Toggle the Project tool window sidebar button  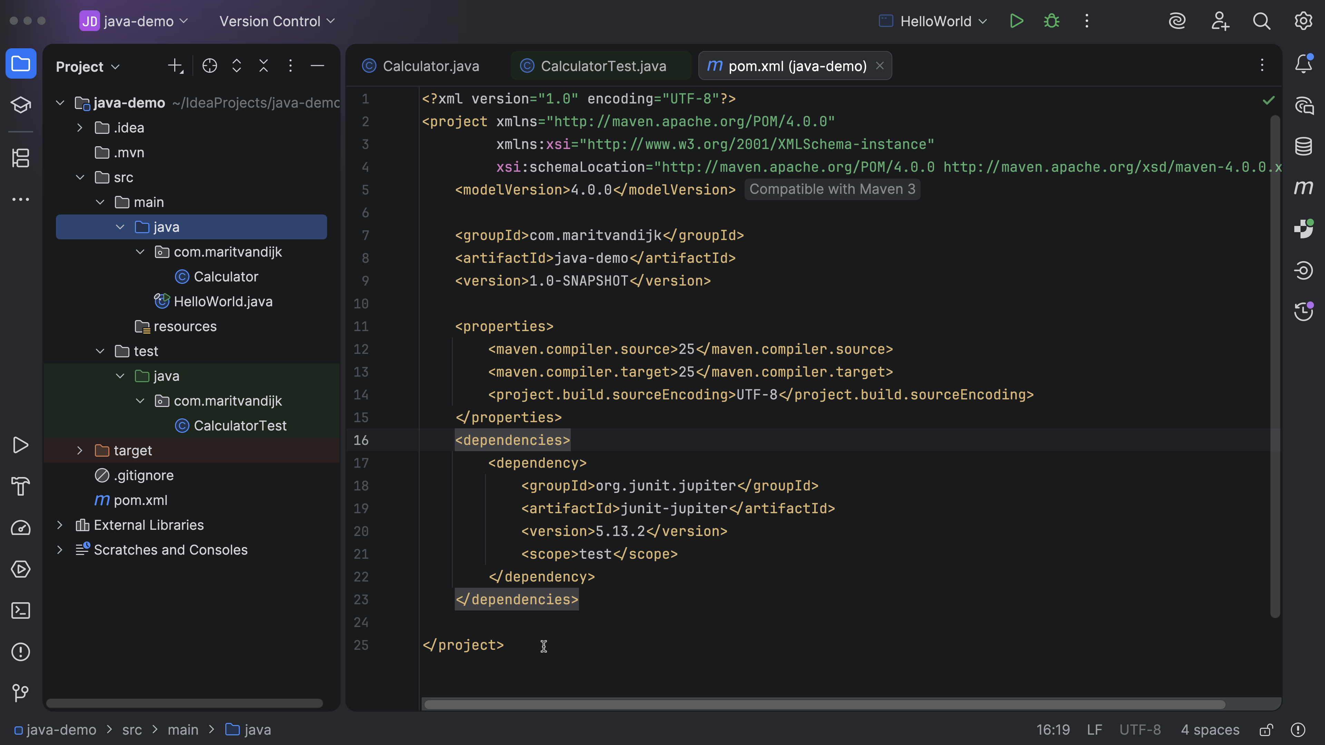21,64
